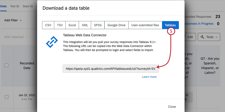This screenshot has width=225, height=112.
Task: Switch to User-submitted files tab
Action: (x=145, y=25)
